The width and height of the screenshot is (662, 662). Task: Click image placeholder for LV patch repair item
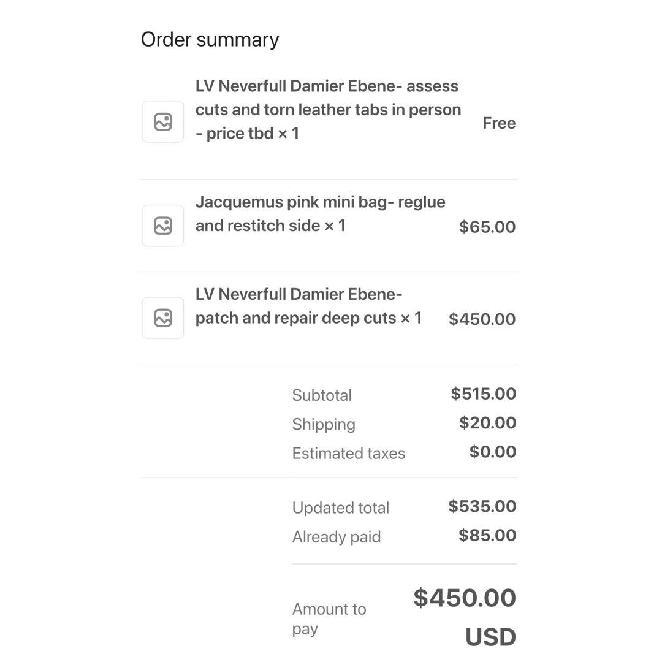point(163,318)
